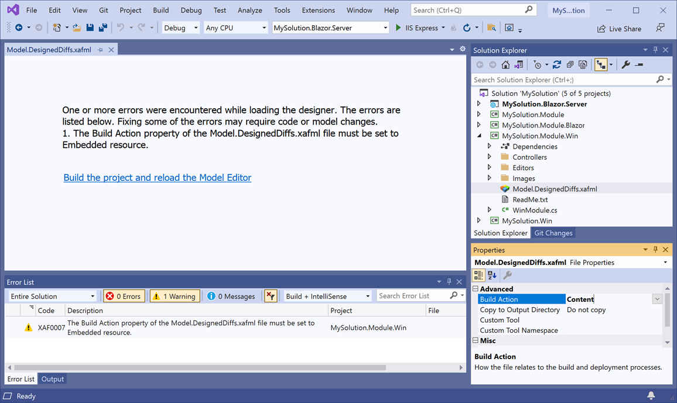Select WinModule.cs in Solution Explorer
The width and height of the screenshot is (677, 403).
535,211
